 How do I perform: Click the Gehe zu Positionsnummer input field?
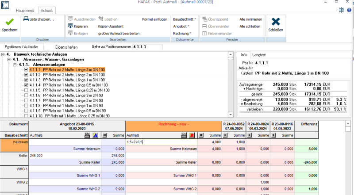pyautogui.click(x=146, y=46)
